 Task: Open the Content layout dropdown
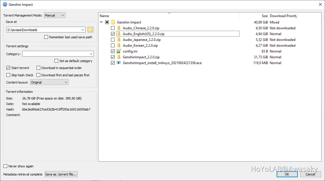pyautogui.click(x=49, y=82)
